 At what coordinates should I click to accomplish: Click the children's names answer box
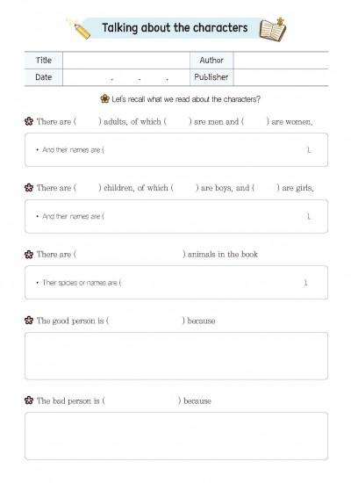176,216
